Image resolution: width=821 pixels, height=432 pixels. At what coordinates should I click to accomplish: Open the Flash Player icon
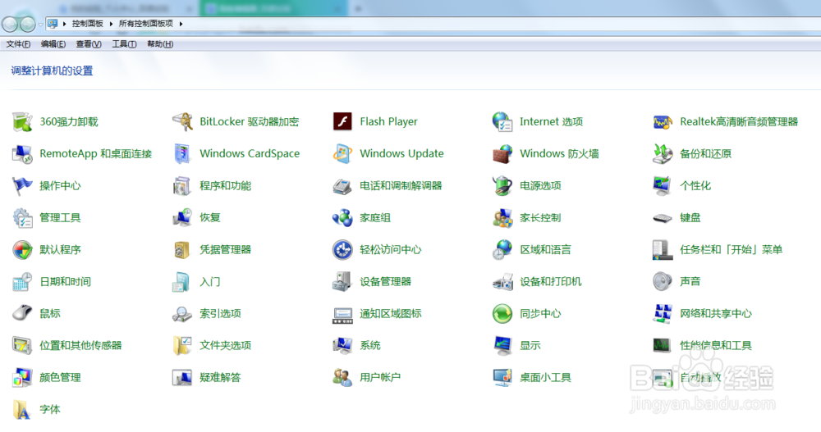(x=342, y=122)
